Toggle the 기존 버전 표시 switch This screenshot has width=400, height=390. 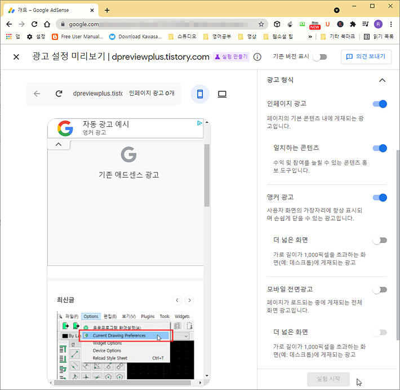(320, 57)
